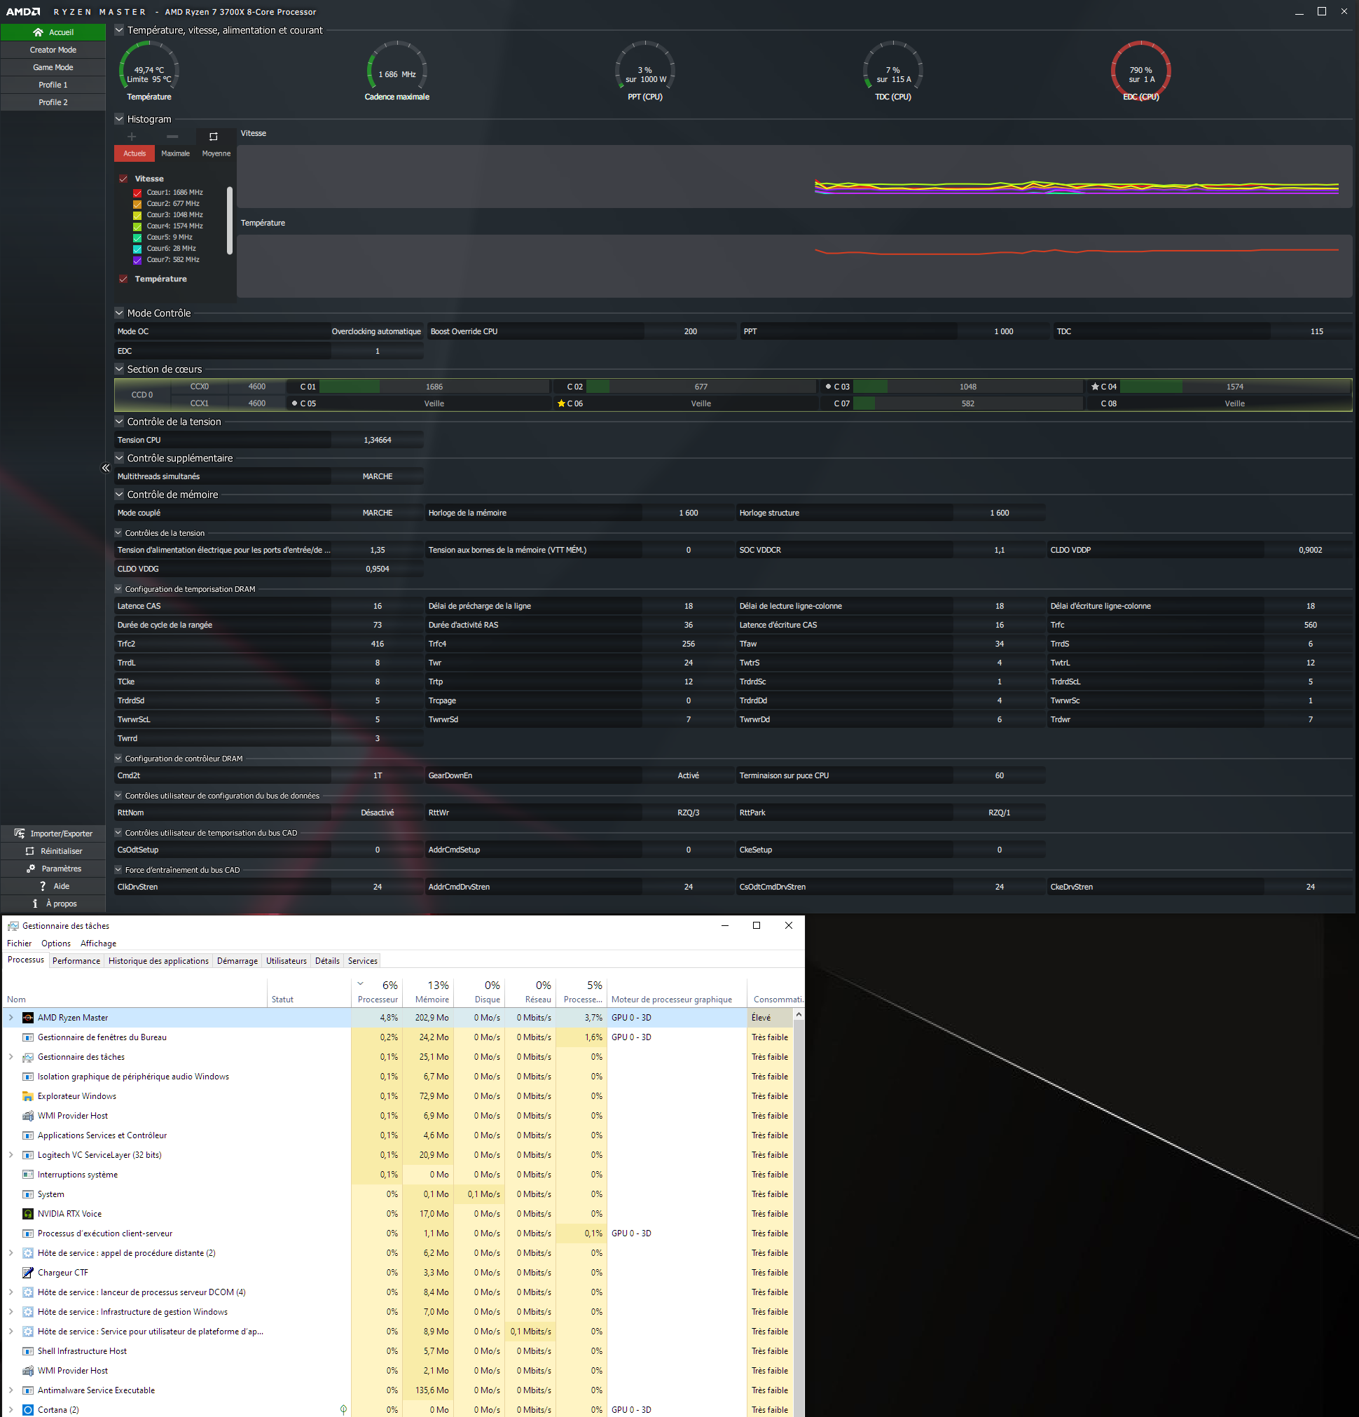Expand the Logitech VC ServiceLayer process row
1359x1417 pixels.
[11, 1154]
